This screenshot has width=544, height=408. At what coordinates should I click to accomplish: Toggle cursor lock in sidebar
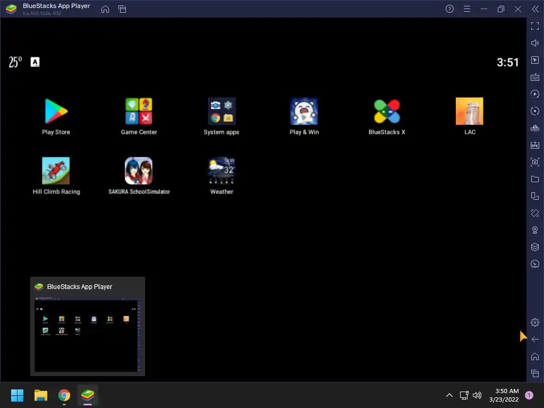pyautogui.click(x=535, y=60)
